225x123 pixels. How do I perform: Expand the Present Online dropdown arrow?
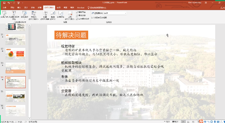pos(25,19)
